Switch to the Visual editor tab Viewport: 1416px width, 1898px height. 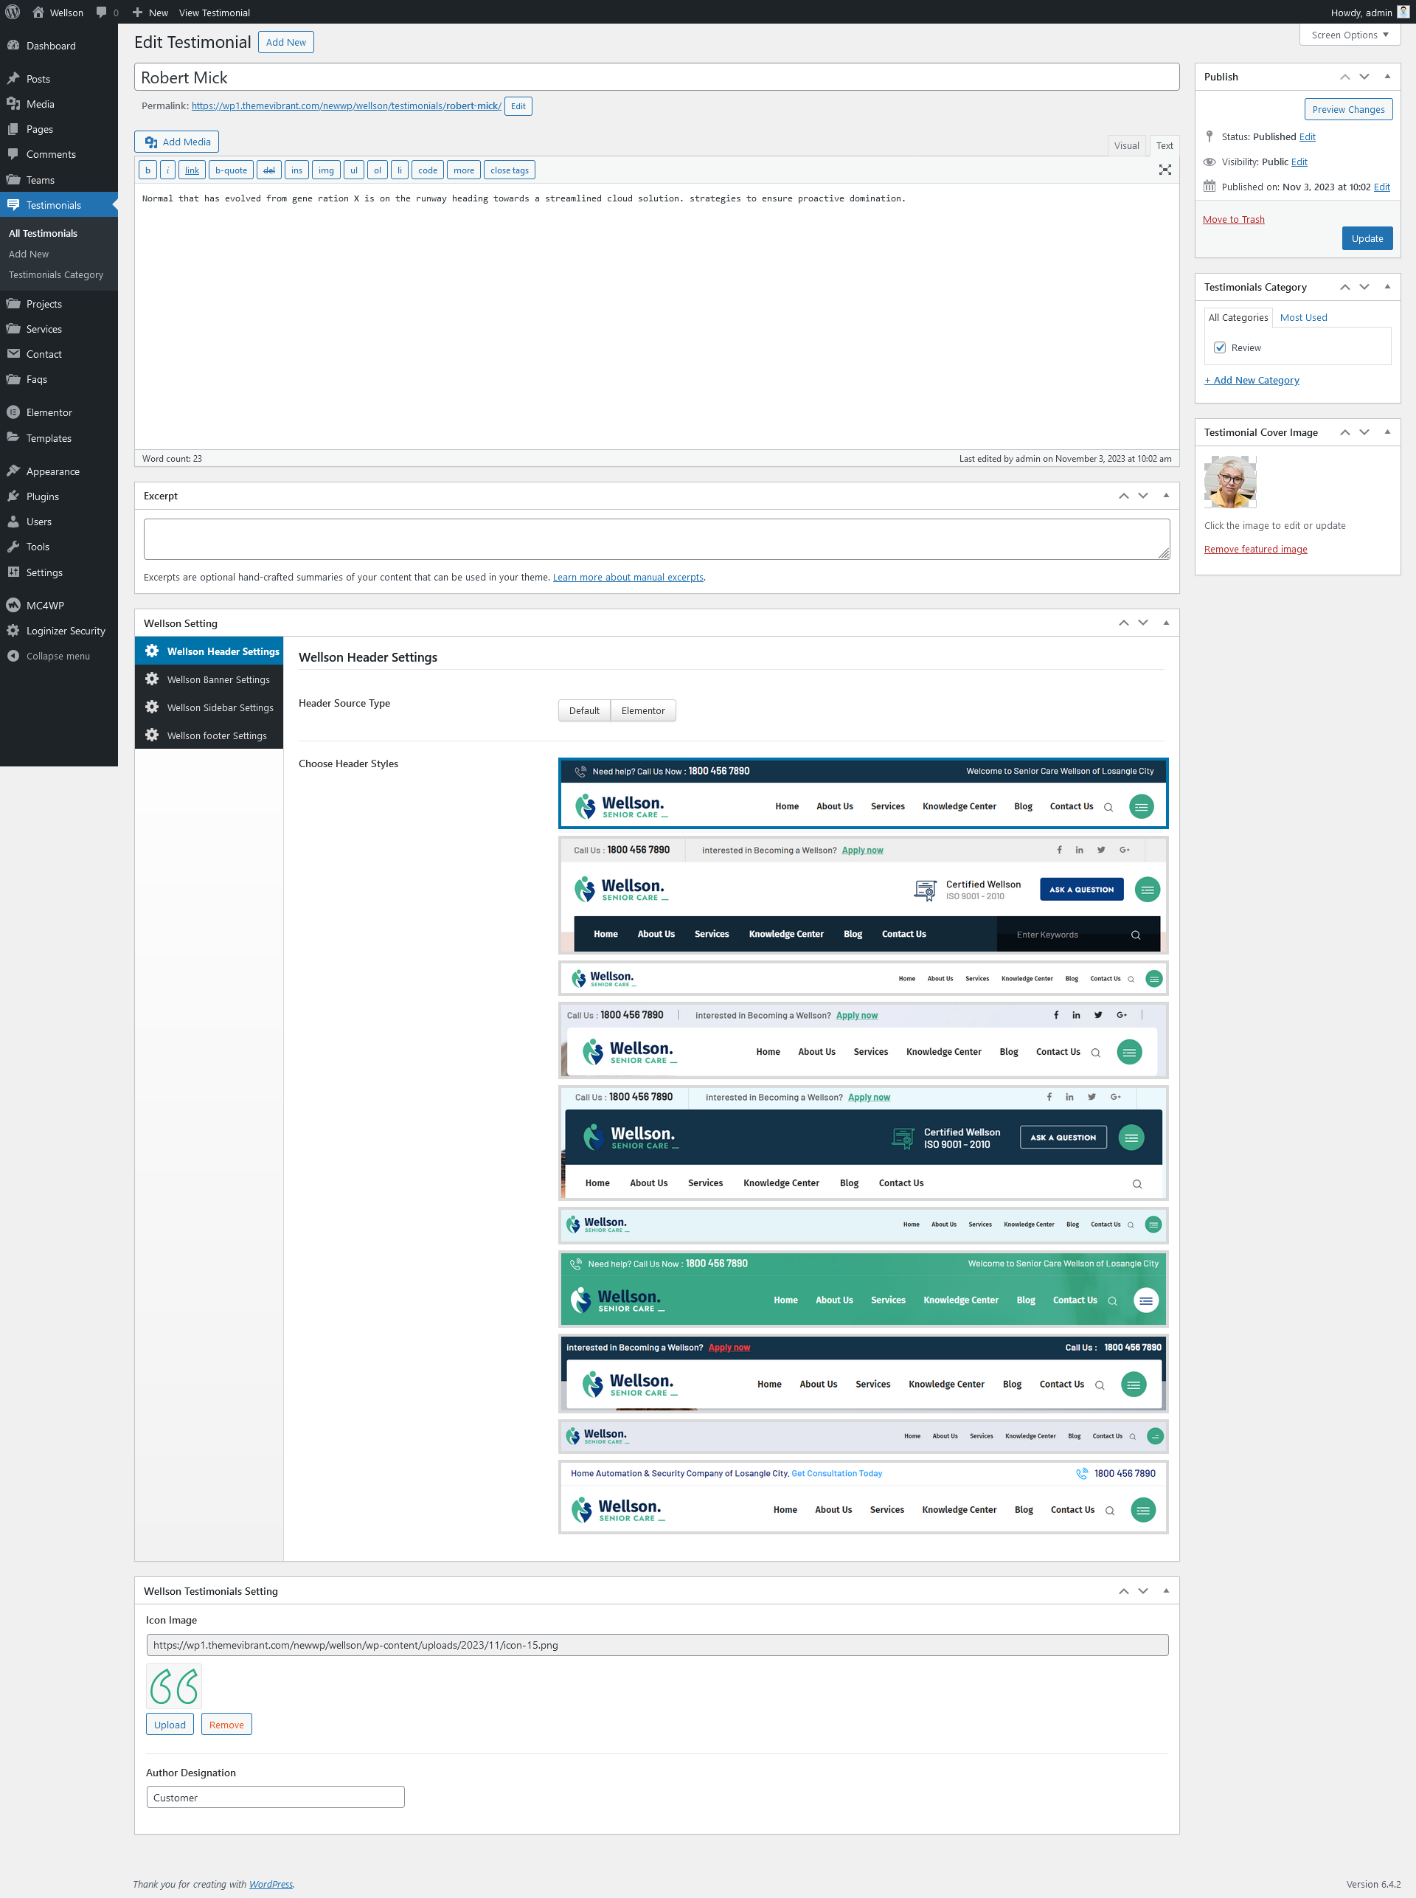1125,146
